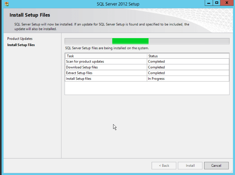
Task: Select the Scan for product updates row
Action: [106, 62]
